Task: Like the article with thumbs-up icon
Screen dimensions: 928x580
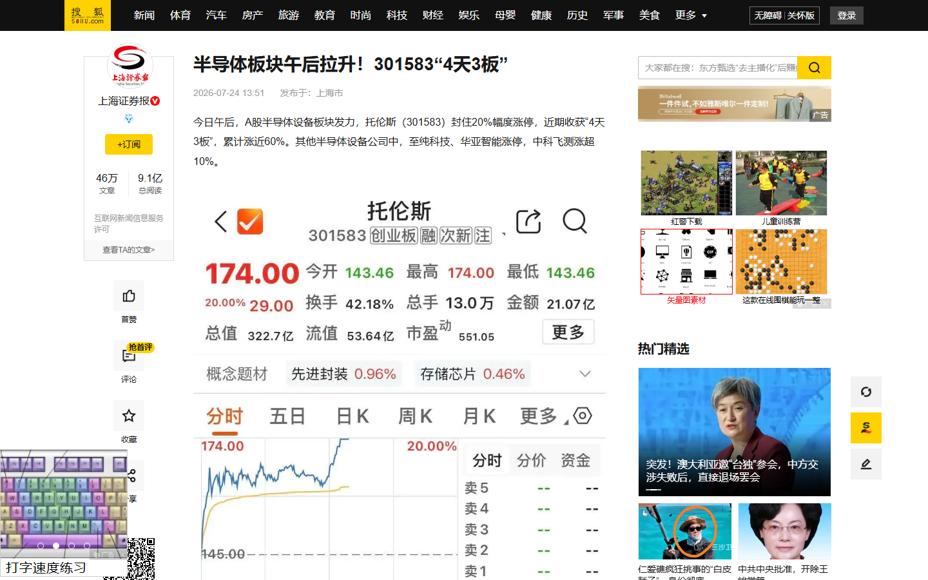Action: point(129,296)
